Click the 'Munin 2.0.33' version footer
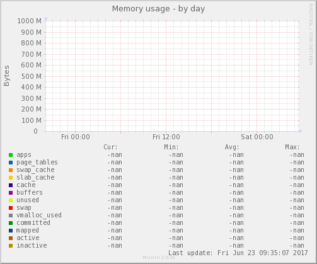 159,258
